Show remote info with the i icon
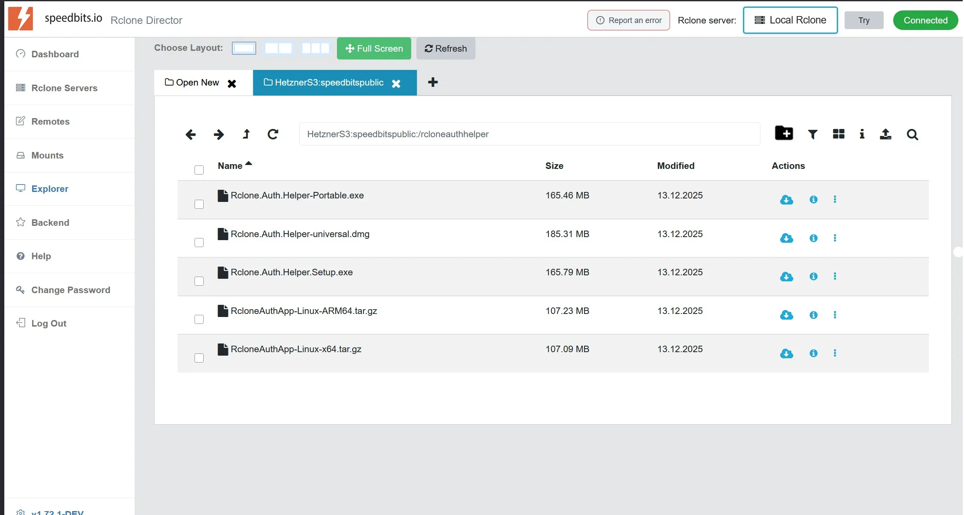Viewport: 964px width, 515px height. [862, 134]
